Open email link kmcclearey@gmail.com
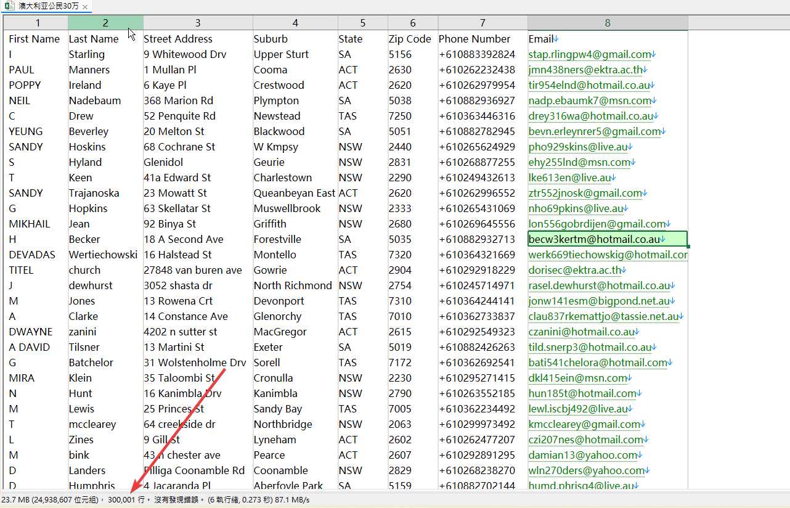This screenshot has width=790, height=508. click(584, 424)
